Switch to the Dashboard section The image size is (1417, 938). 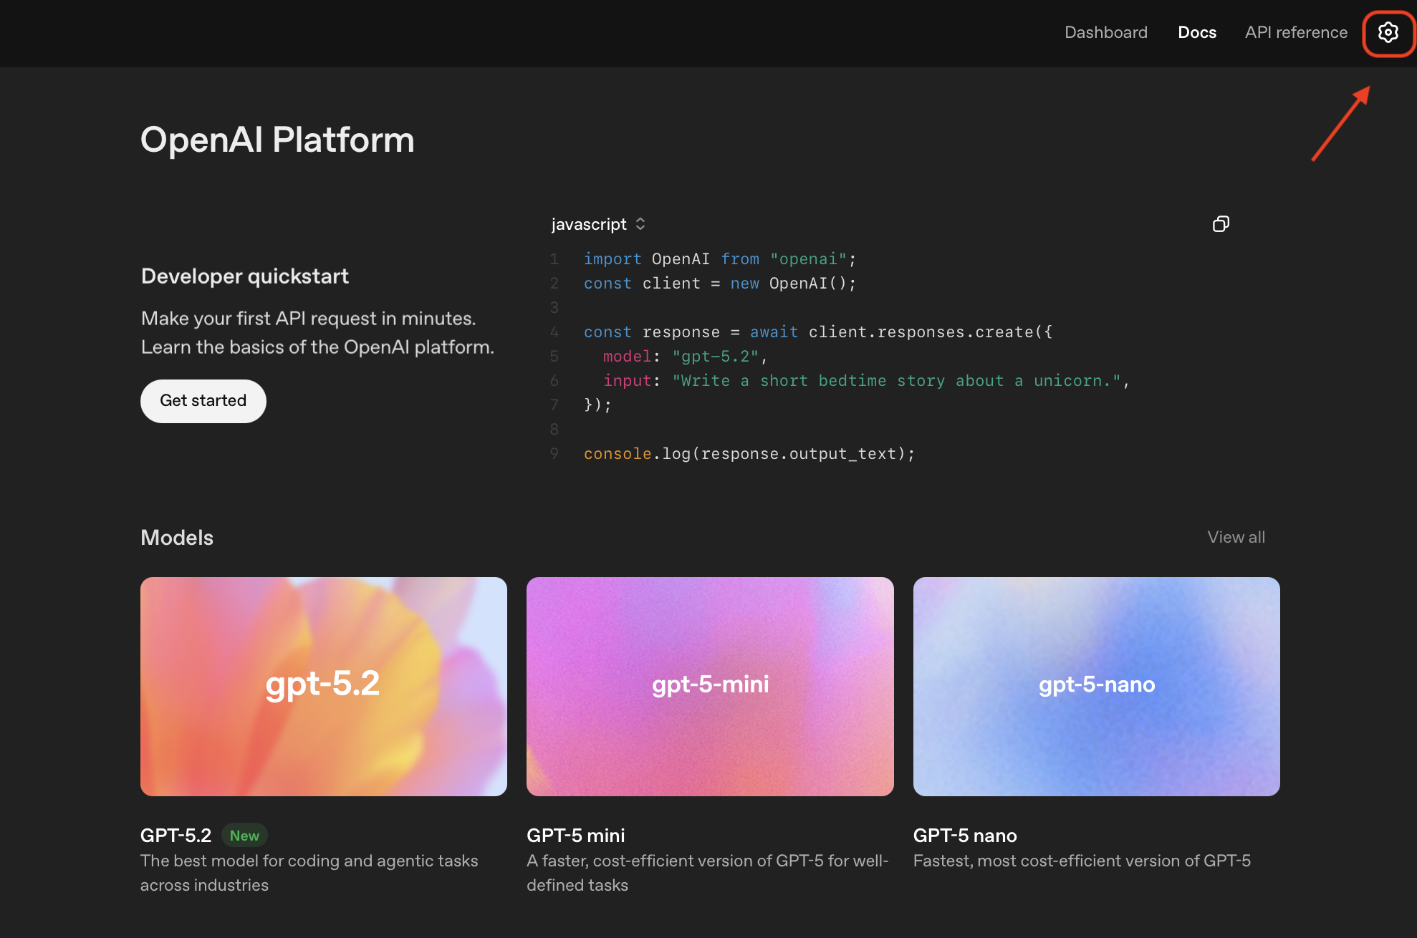(x=1105, y=32)
